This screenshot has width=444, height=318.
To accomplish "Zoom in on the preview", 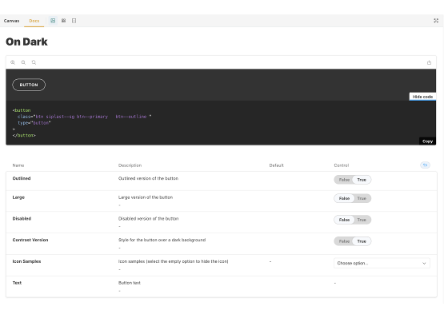I will pyautogui.click(x=13, y=62).
